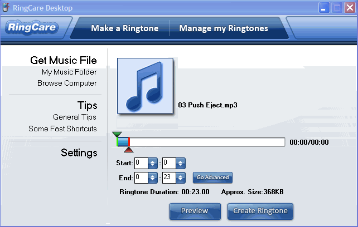
Task: Select Browse Computer link
Action: click(x=67, y=83)
